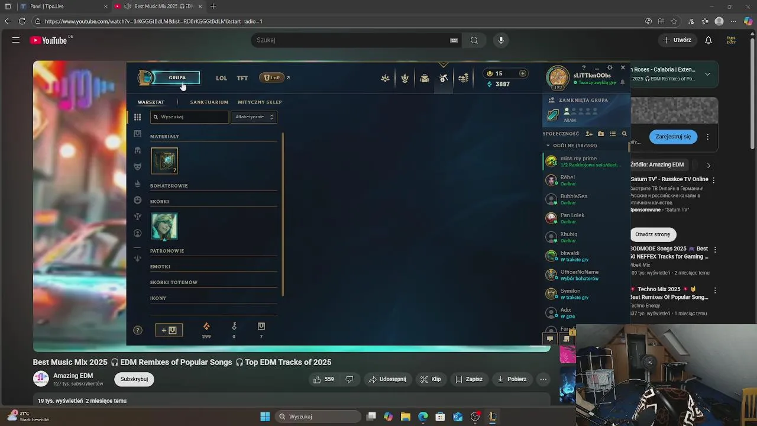This screenshot has width=757, height=426.
Task: Open the Amazing EDM channel link
Action: point(73,376)
